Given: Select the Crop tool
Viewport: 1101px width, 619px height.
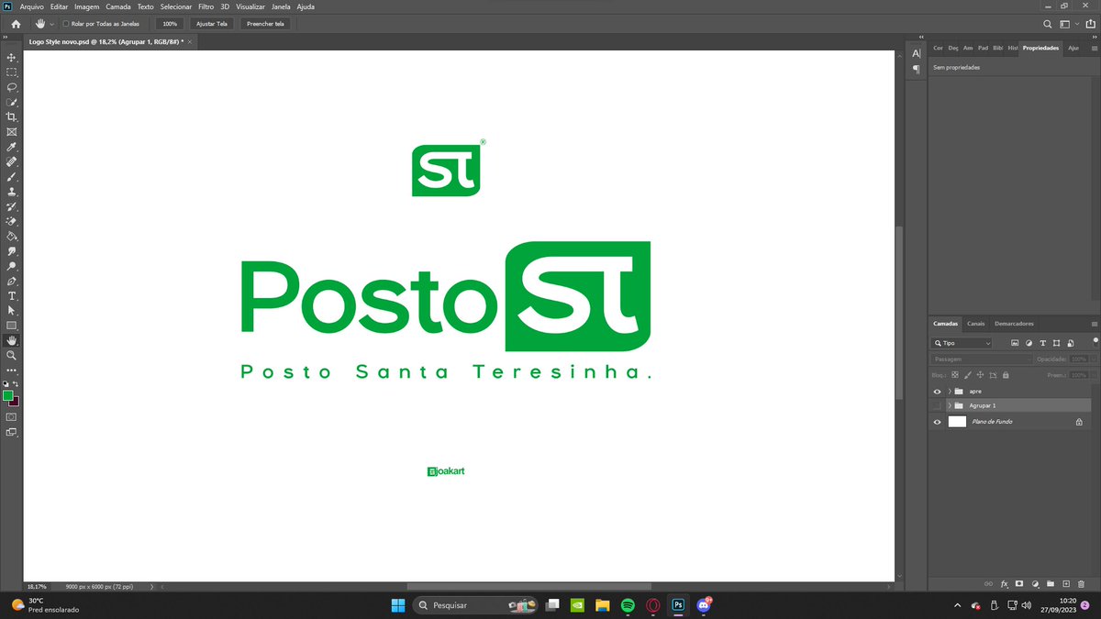Looking at the screenshot, I should click(12, 117).
